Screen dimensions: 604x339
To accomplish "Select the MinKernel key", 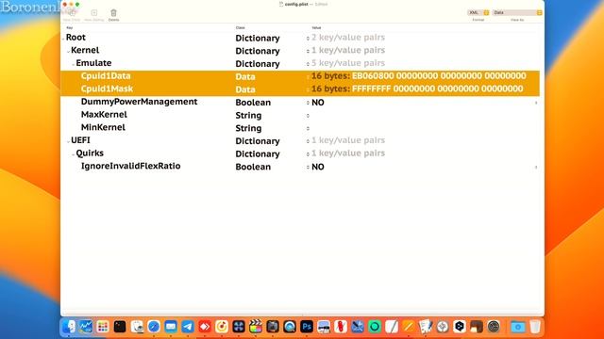I will [103, 127].
